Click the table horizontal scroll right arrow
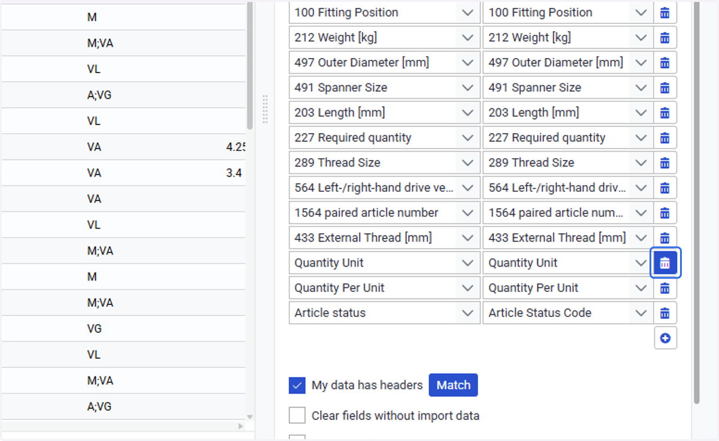 (241, 427)
